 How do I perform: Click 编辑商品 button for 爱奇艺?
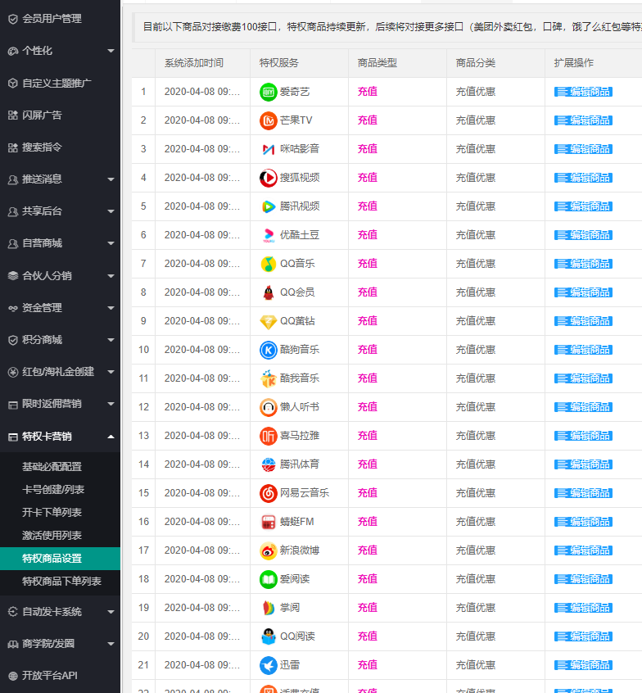pos(583,92)
